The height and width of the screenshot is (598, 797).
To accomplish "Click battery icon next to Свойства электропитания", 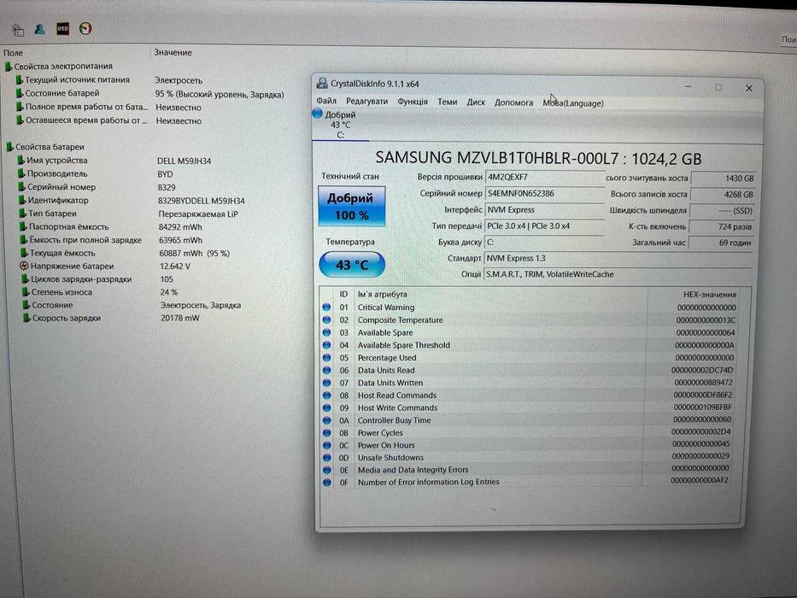I will [9, 67].
